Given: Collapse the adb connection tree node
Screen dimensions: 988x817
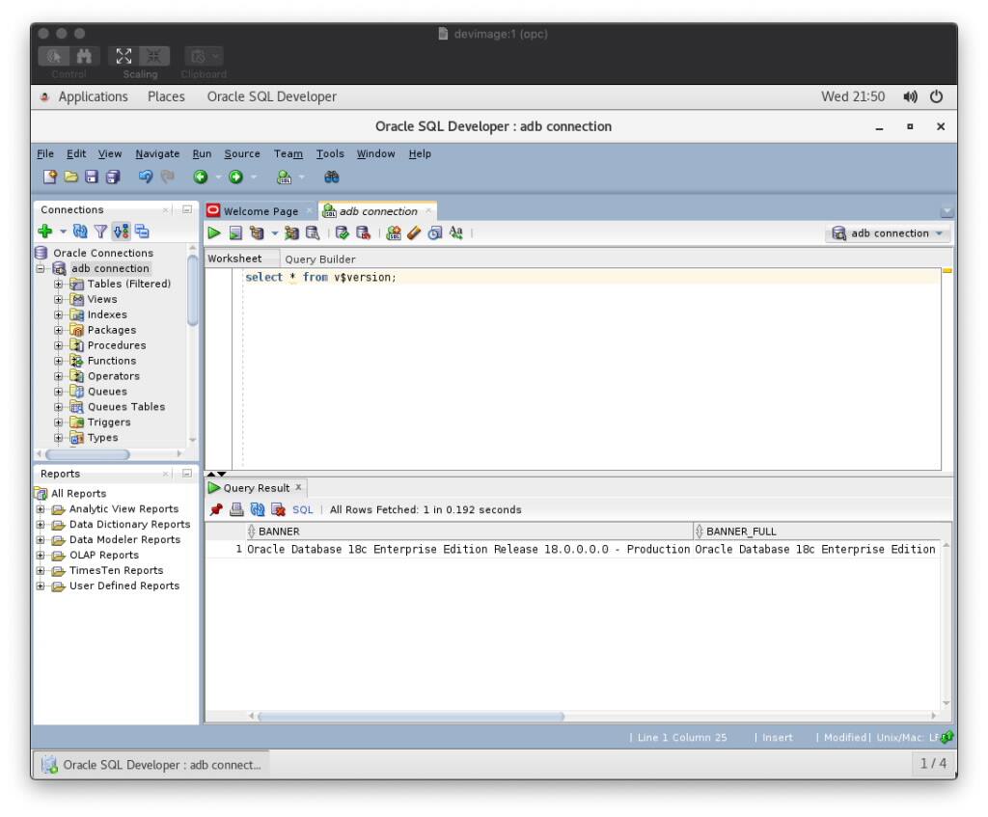Looking at the screenshot, I should [41, 269].
